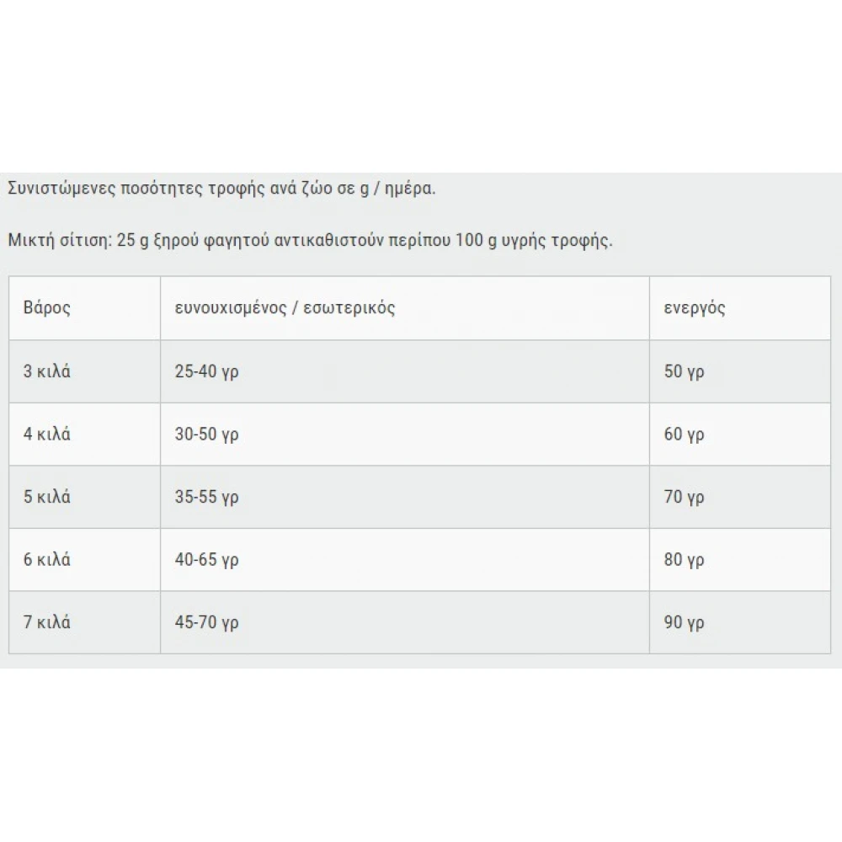Click the "Συνιστώμενες ποσότητες τροφής" text line
The height and width of the screenshot is (842, 842).
[x=221, y=188]
